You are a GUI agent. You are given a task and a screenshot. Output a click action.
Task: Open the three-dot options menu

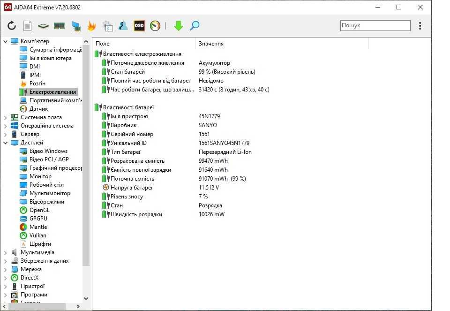pyautogui.click(x=420, y=26)
